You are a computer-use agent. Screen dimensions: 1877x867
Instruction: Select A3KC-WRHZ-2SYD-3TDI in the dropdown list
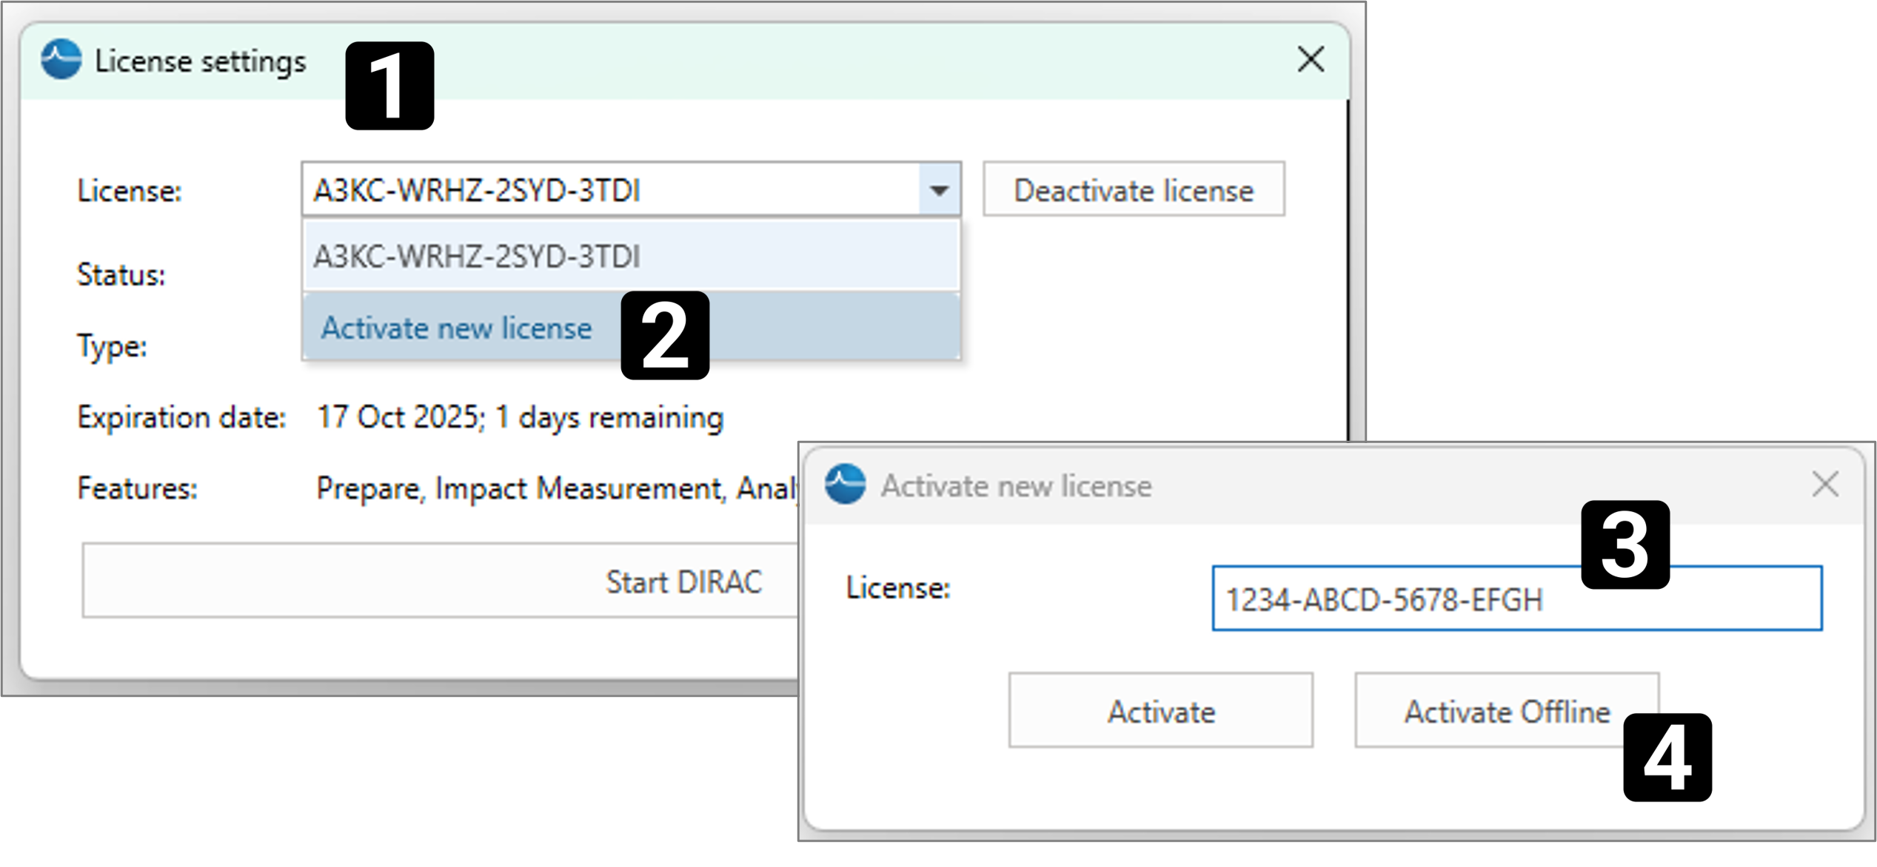coord(477,257)
